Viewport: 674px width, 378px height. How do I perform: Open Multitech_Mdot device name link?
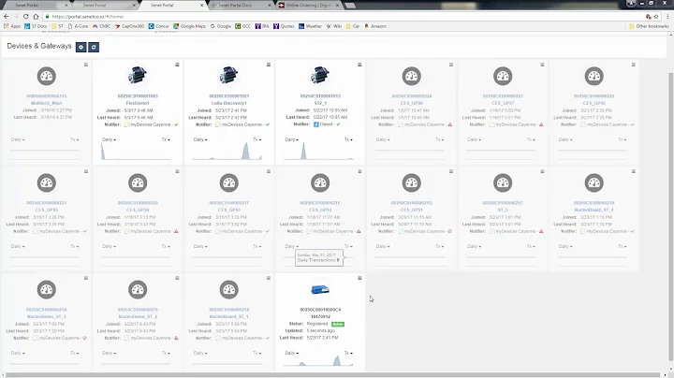(47, 103)
